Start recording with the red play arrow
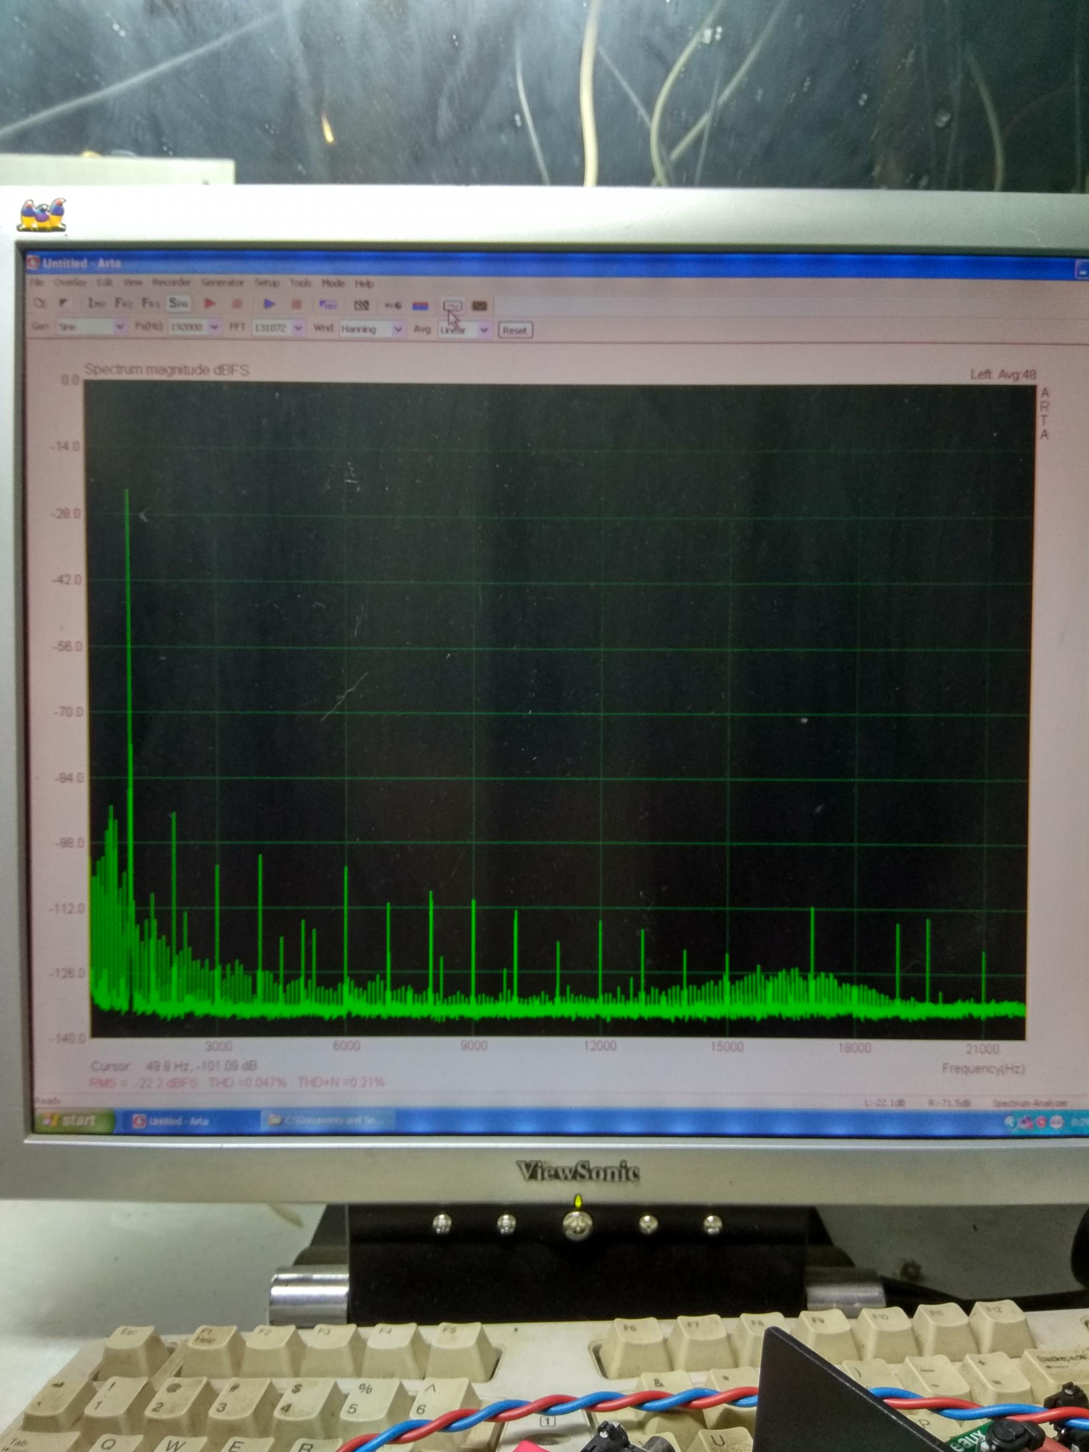The width and height of the screenshot is (1089, 1452). [x=210, y=304]
